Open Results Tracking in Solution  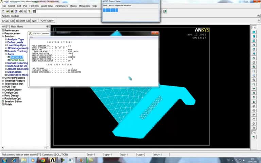click(x=17, y=51)
